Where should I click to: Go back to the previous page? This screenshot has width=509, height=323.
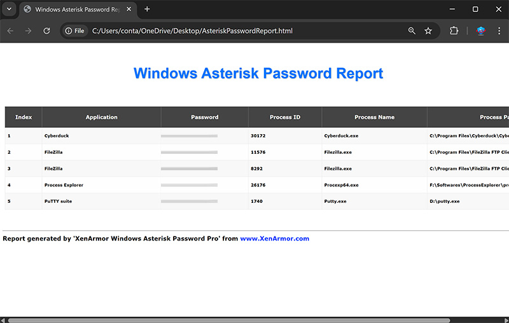point(10,31)
